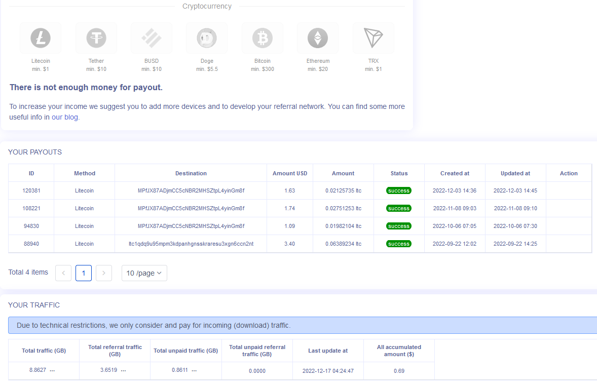Select the Bitcoin payout icon
Image resolution: width=597 pixels, height=384 pixels.
(x=263, y=38)
